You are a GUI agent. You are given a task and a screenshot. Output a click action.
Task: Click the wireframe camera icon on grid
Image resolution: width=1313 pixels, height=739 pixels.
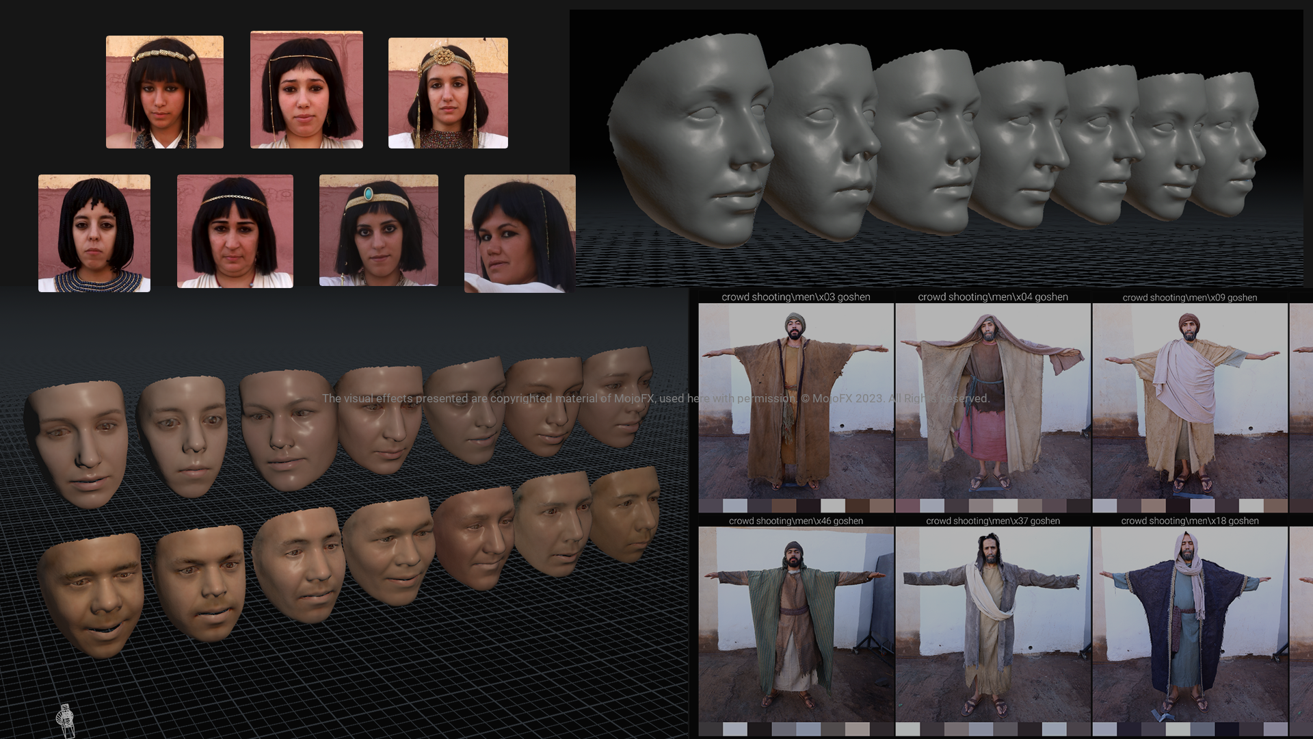pos(66,720)
